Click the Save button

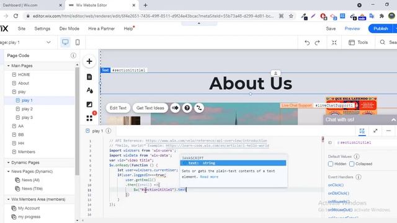[331, 28]
